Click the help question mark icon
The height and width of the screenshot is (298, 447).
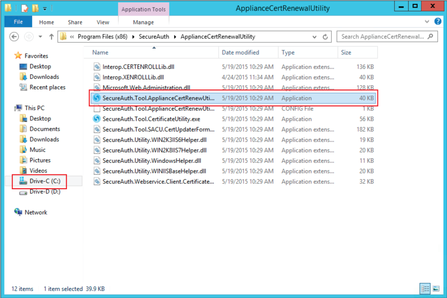coord(438,22)
